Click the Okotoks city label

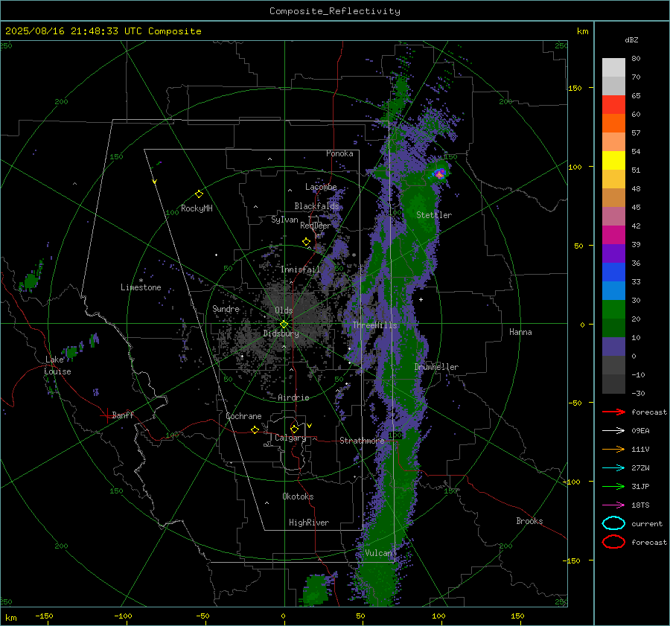[x=298, y=496]
